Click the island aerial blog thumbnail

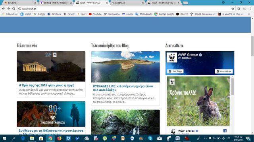(x=125, y=67)
